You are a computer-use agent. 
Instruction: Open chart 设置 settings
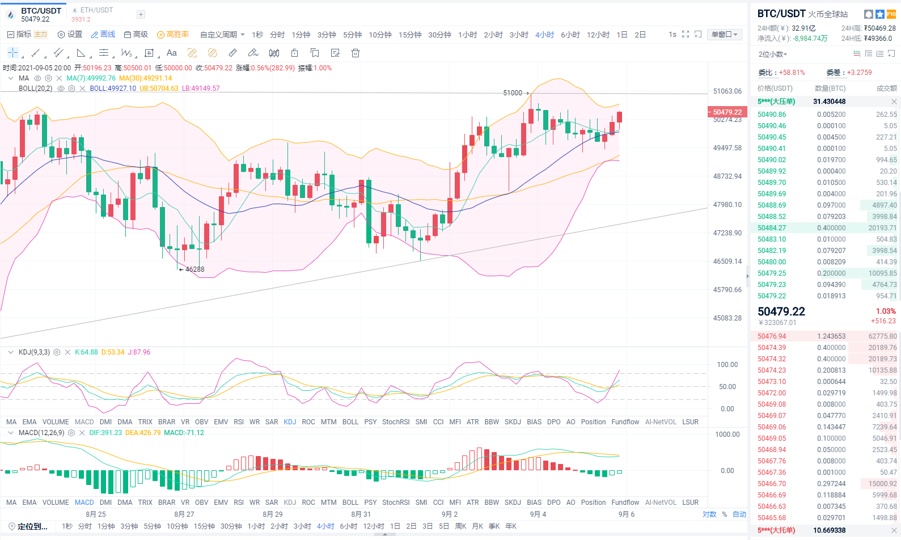pos(70,35)
